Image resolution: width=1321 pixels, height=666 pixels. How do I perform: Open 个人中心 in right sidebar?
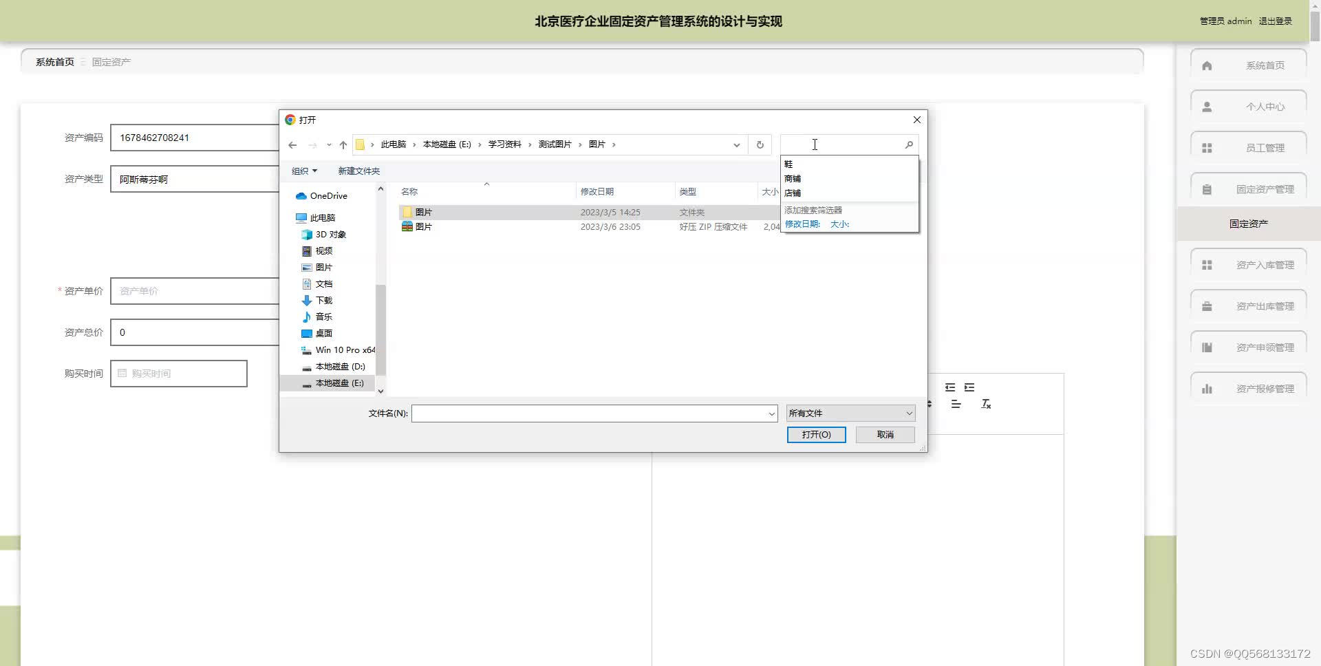(1248, 107)
